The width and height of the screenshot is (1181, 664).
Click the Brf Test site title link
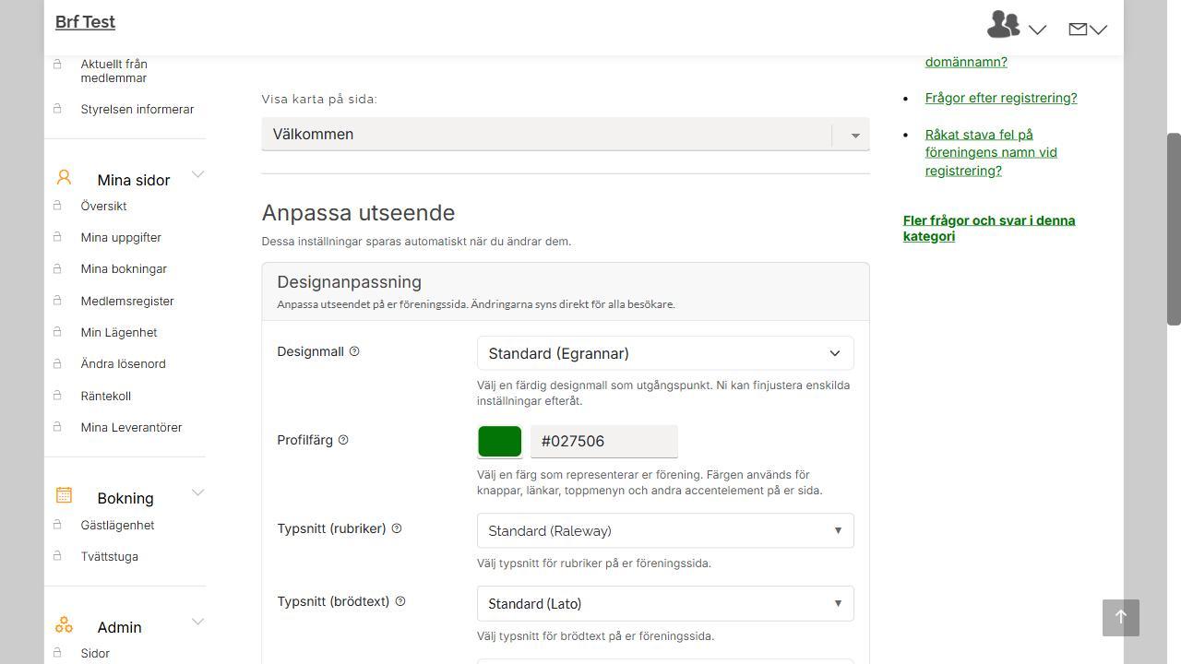point(85,22)
